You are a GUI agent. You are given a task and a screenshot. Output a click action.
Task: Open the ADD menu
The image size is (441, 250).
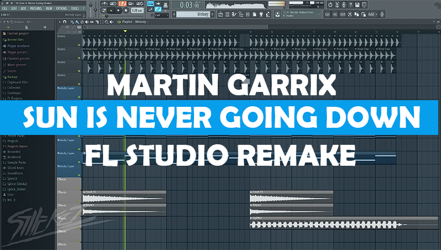pos(23,8)
